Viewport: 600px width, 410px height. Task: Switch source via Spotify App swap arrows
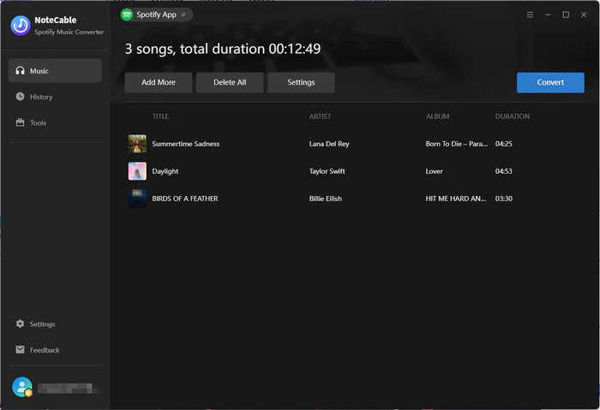click(183, 15)
